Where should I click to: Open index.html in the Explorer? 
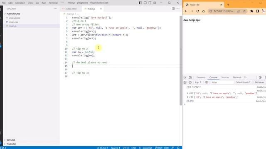point(15,18)
